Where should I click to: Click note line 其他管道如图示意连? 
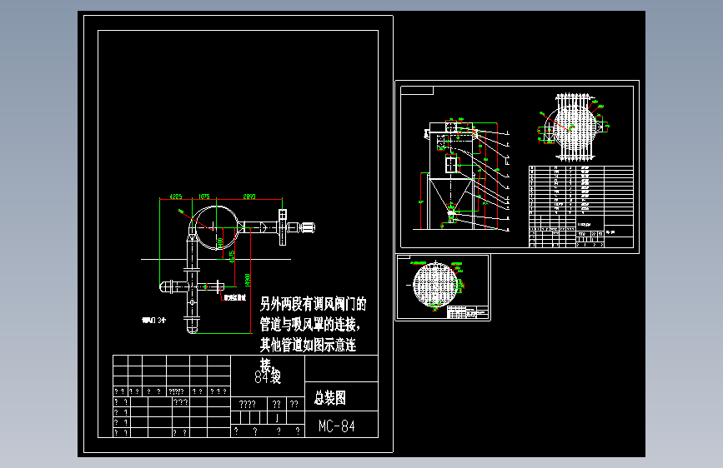tap(308, 345)
